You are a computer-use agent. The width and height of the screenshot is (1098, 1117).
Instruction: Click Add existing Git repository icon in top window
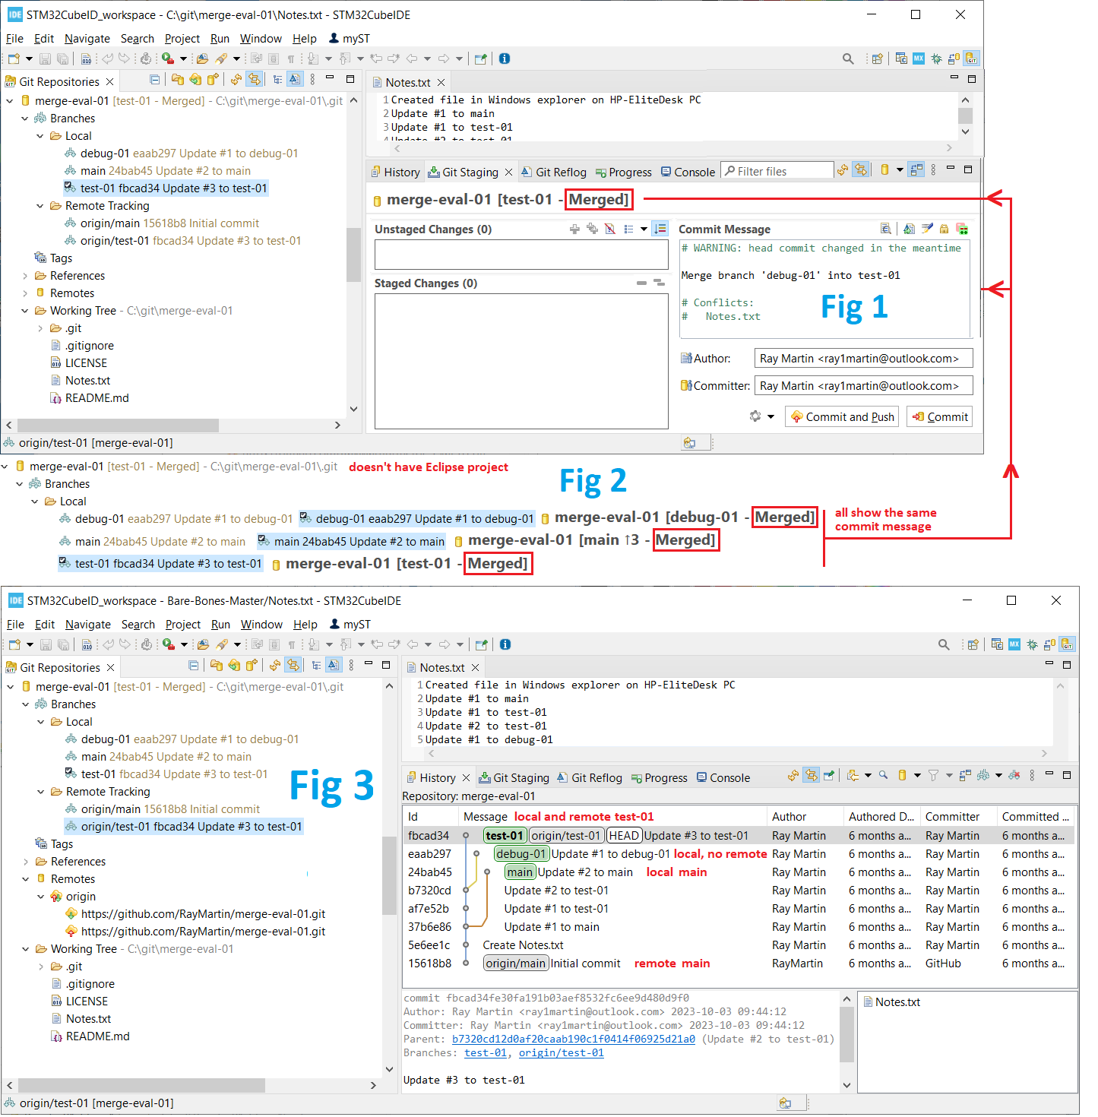point(178,80)
